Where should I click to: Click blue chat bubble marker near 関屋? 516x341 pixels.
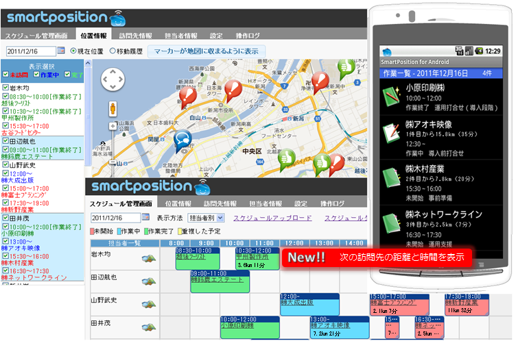pyautogui.click(x=183, y=140)
